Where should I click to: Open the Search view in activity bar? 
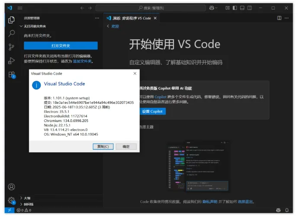[11, 33]
